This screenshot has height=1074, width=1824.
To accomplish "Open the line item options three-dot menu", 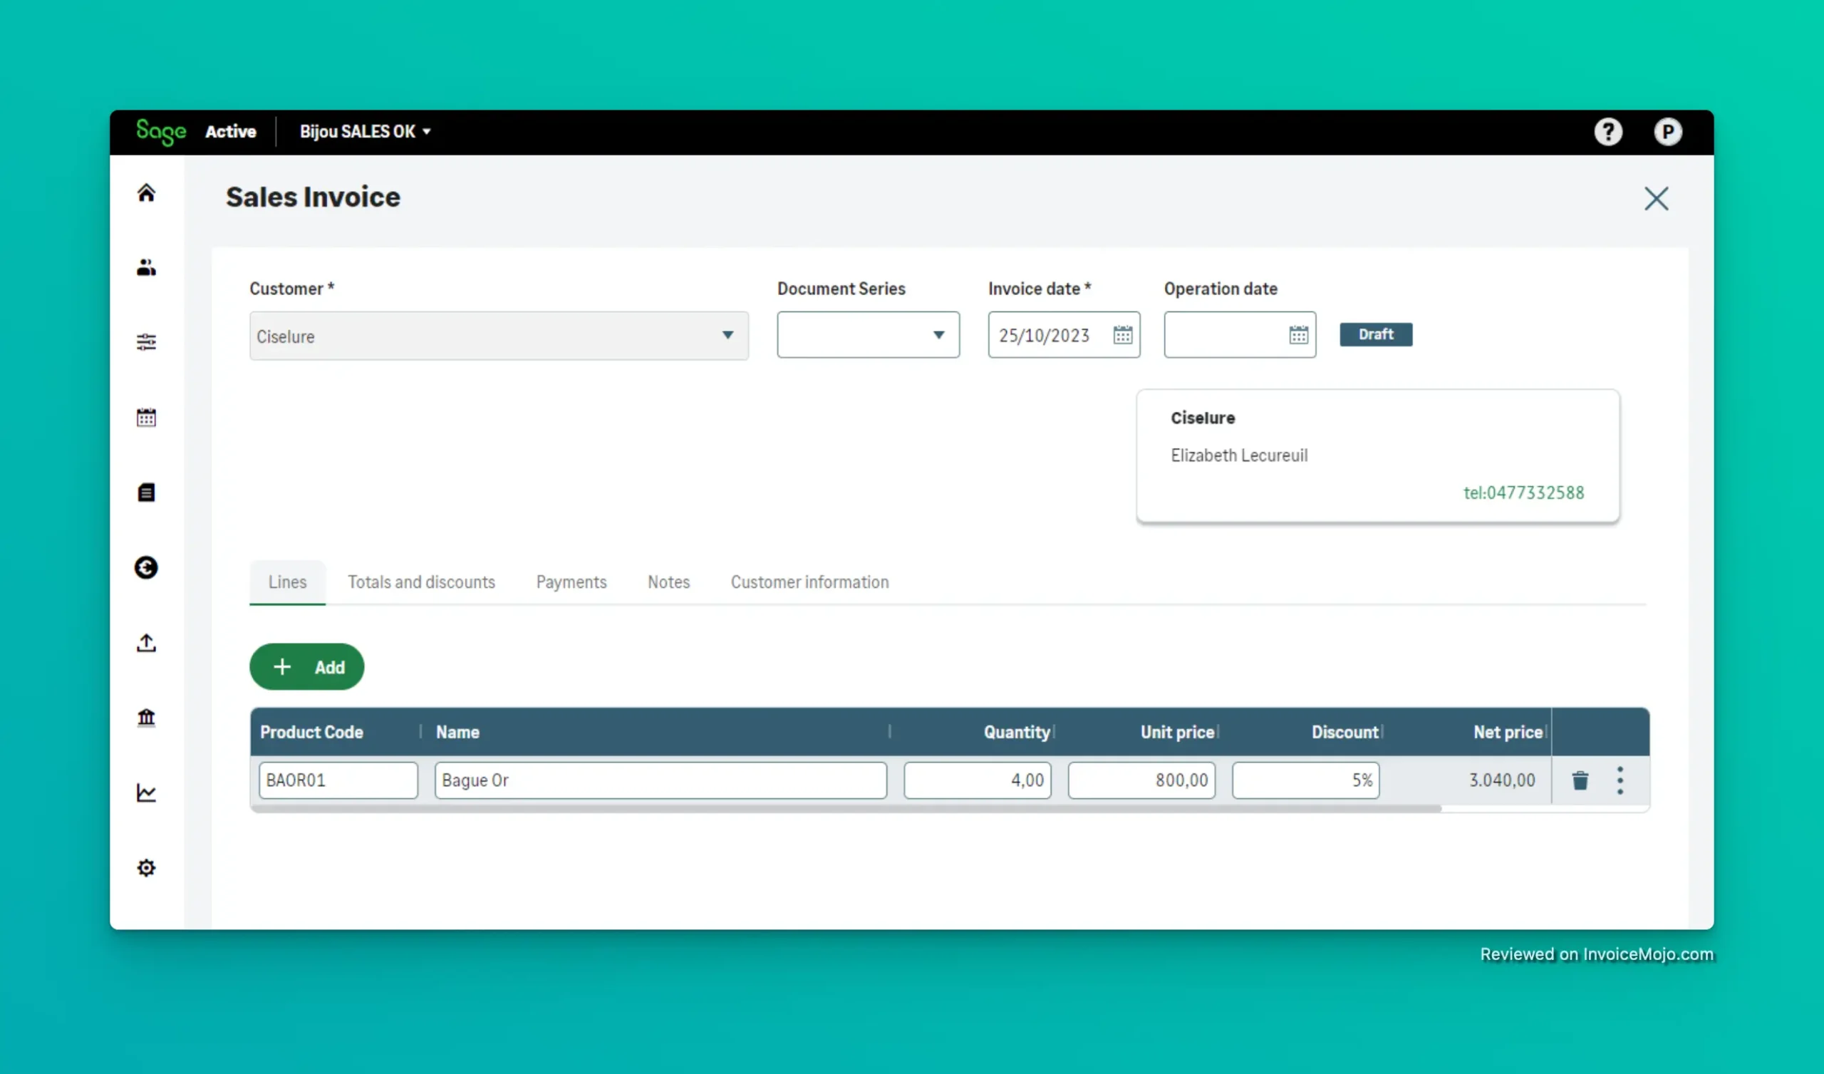I will 1620,780.
